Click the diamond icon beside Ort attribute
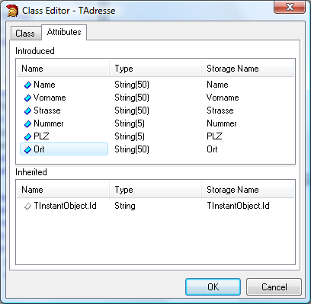 tap(27, 150)
